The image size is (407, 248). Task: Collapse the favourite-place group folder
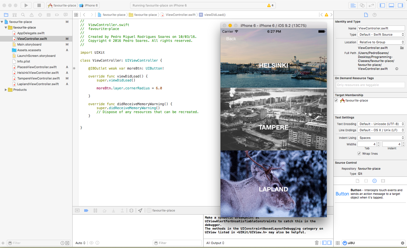[6, 27]
